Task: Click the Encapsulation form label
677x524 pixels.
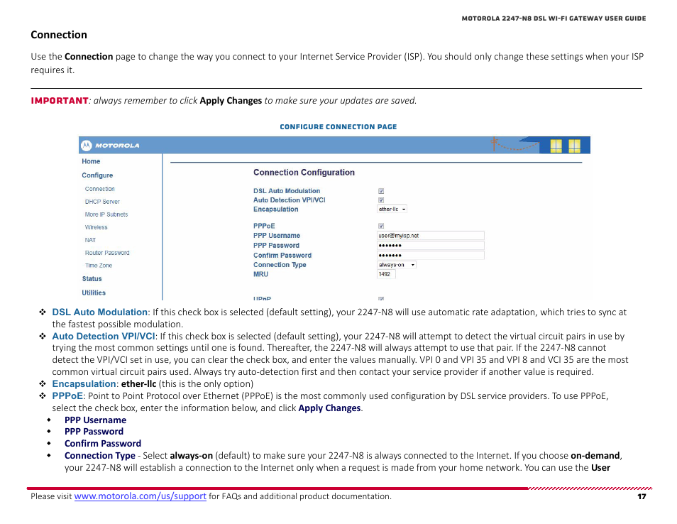Action: (275, 209)
